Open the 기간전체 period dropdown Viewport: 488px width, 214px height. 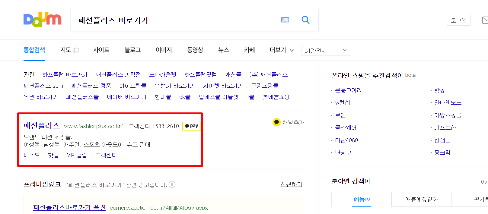[326, 50]
